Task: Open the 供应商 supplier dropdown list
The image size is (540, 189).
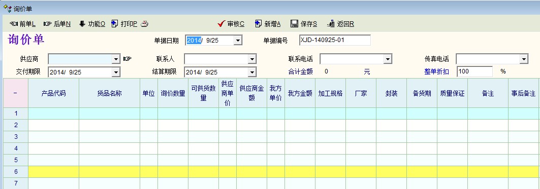Action: [116, 59]
